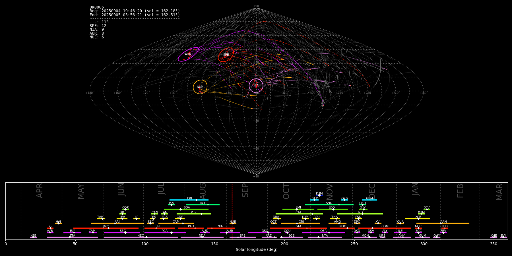Click the PER shower bar in timeline

click(x=194, y=214)
